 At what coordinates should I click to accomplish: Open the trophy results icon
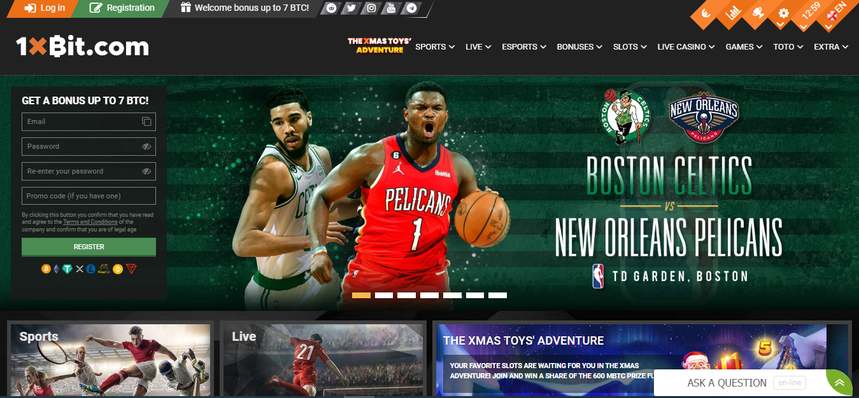[758, 13]
